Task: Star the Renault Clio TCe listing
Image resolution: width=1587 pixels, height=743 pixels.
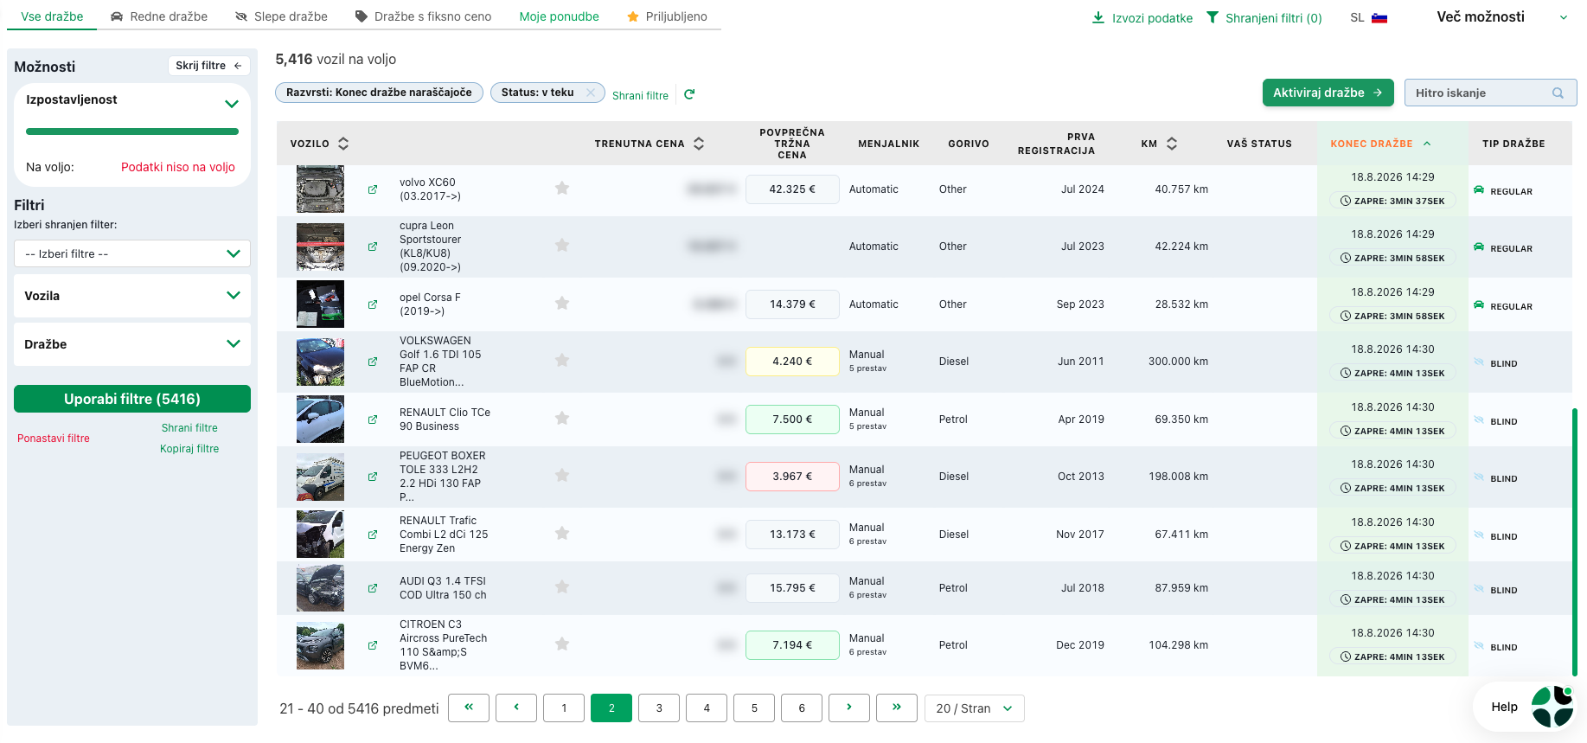Action: 562,418
